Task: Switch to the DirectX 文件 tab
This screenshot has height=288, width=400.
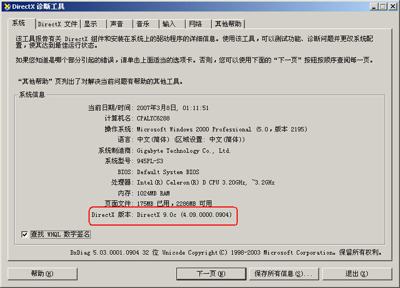Action: [x=58, y=24]
